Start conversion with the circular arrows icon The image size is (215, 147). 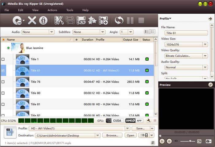click(119, 21)
